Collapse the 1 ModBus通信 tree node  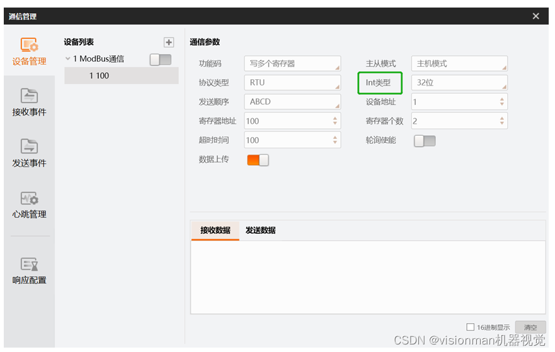pos(67,58)
